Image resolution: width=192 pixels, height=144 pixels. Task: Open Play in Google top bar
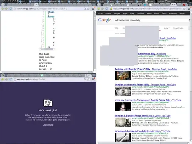[x=132, y=14]
